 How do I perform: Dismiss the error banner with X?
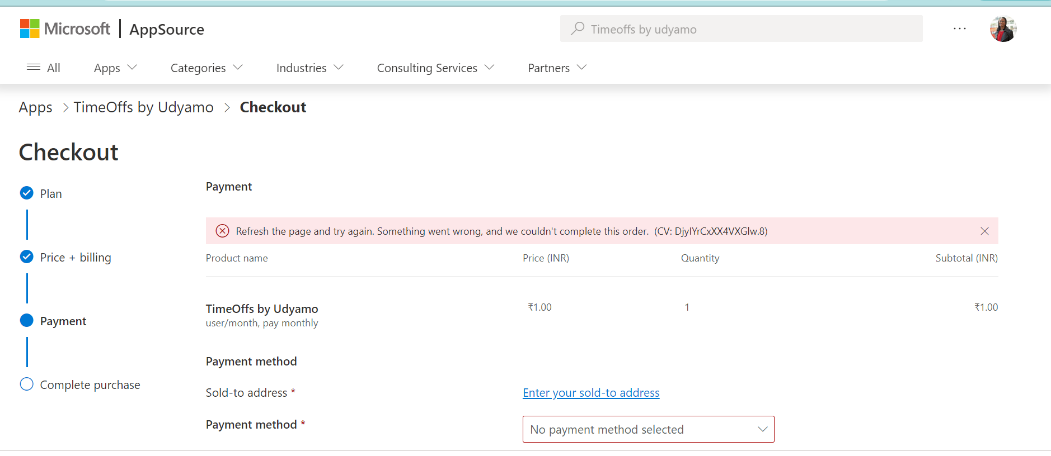click(x=984, y=231)
